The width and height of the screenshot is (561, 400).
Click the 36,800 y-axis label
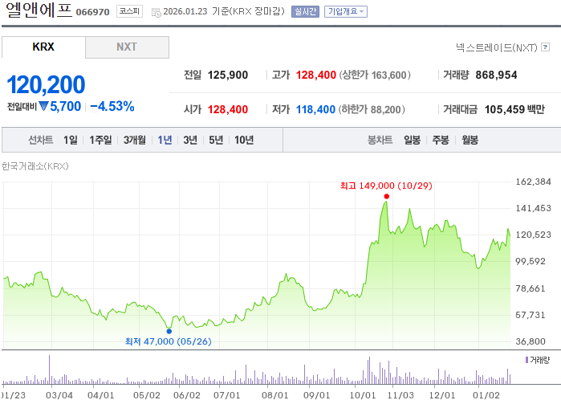click(531, 341)
